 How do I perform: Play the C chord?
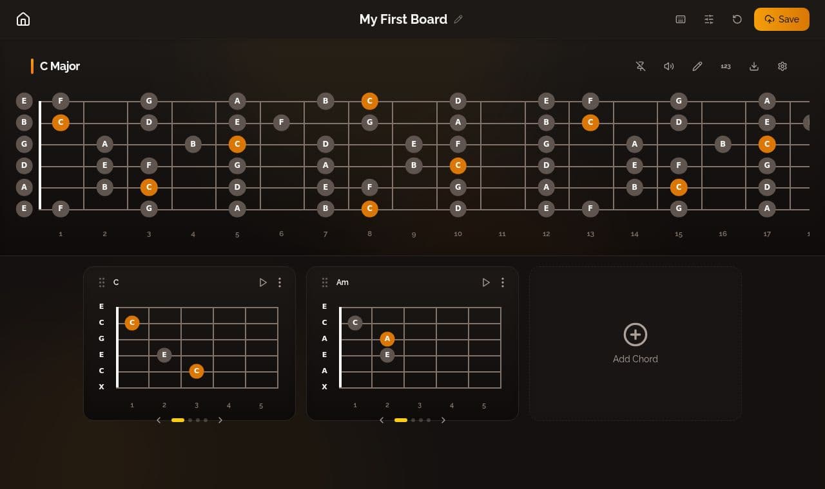pyautogui.click(x=263, y=282)
